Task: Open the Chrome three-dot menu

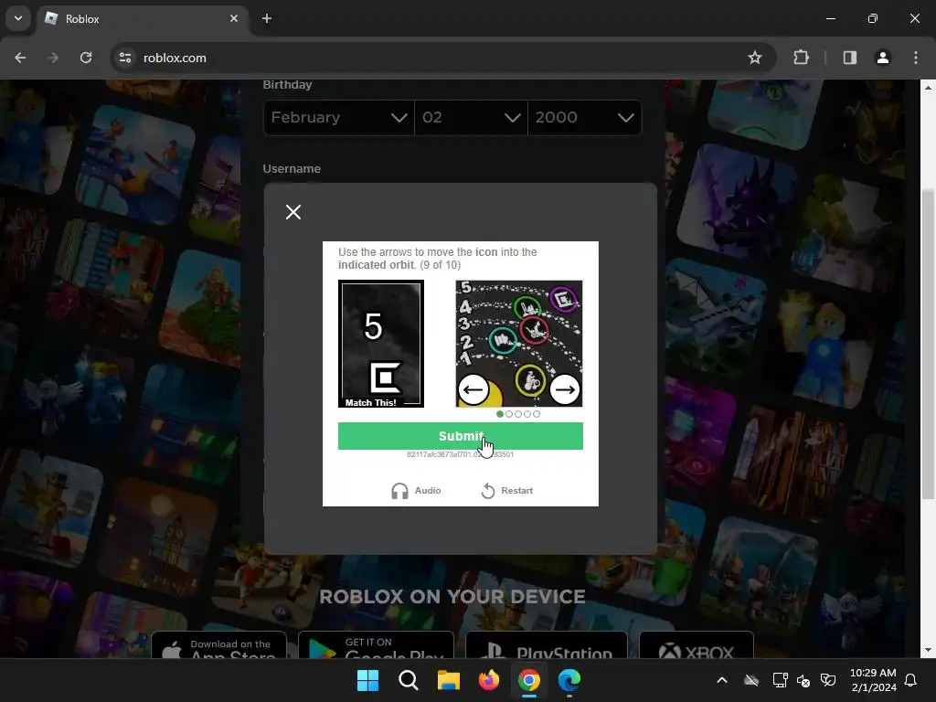Action: [x=916, y=58]
